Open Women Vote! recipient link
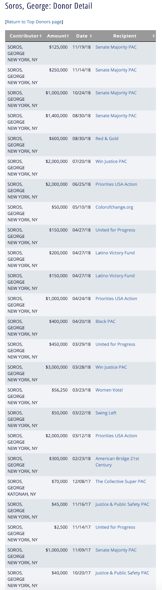Image resolution: width=162 pixels, height=590 pixels. coord(109,390)
